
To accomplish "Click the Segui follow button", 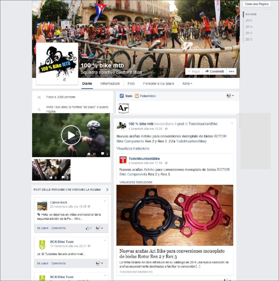I will point(194,71).
